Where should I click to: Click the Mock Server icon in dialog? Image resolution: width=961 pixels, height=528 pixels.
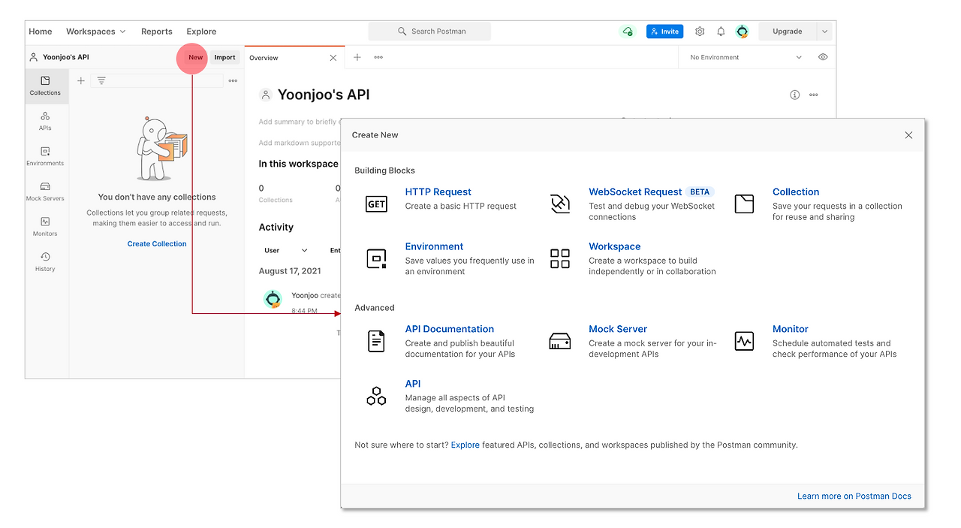[560, 341]
